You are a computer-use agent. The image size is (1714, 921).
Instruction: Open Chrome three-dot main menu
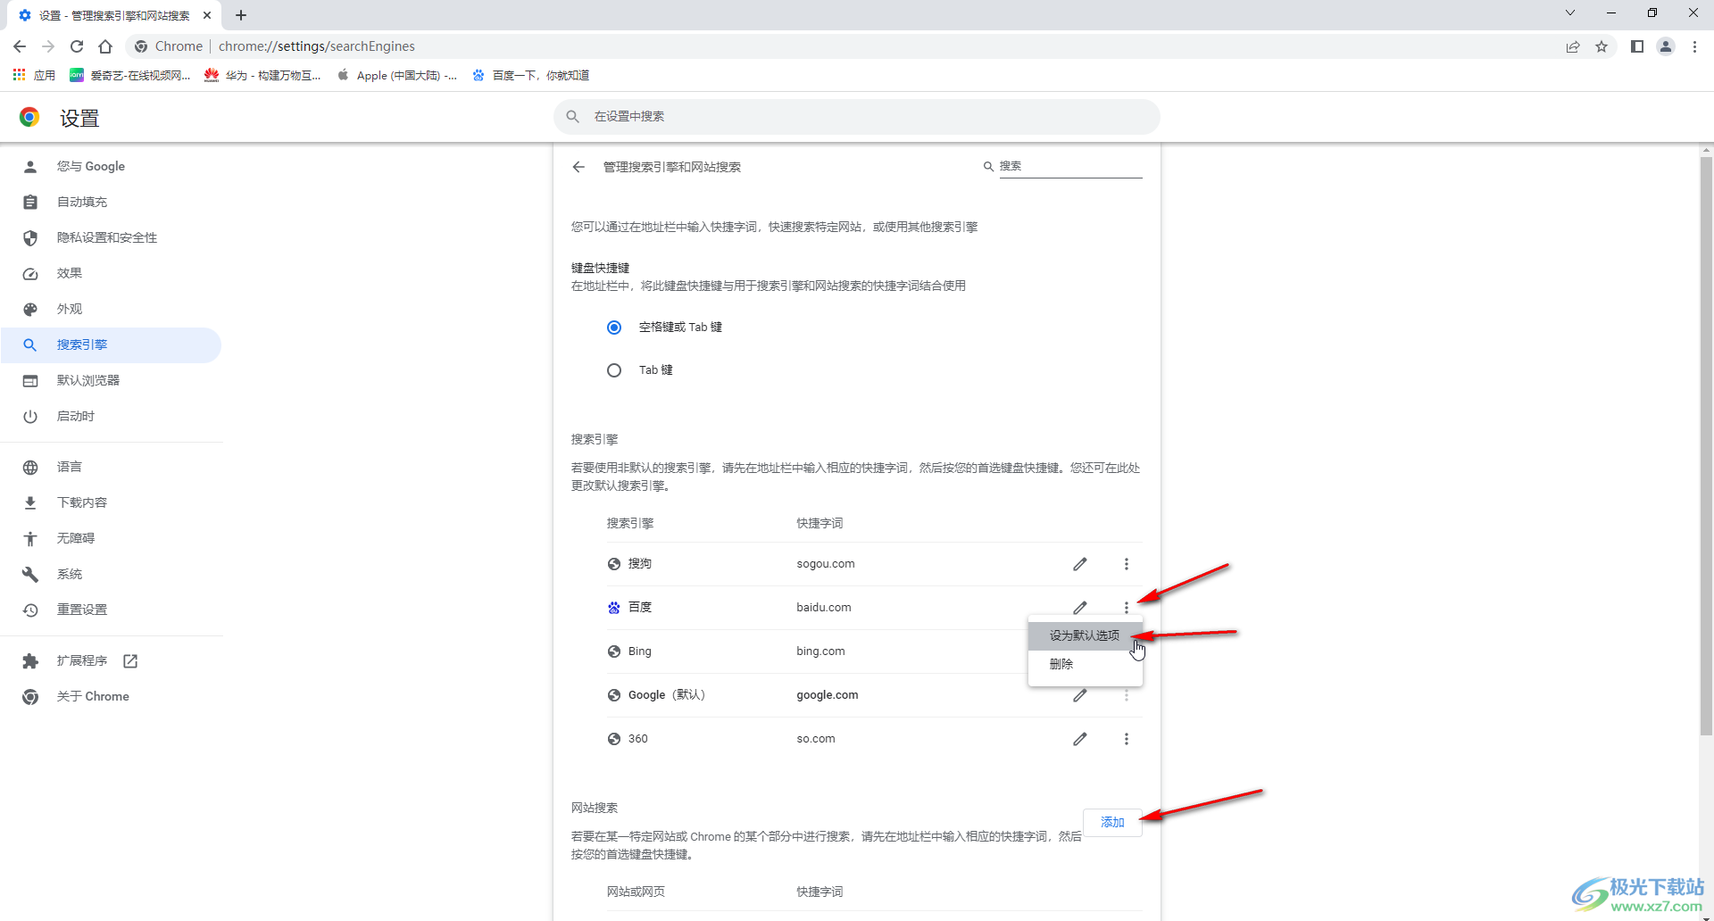click(x=1694, y=46)
